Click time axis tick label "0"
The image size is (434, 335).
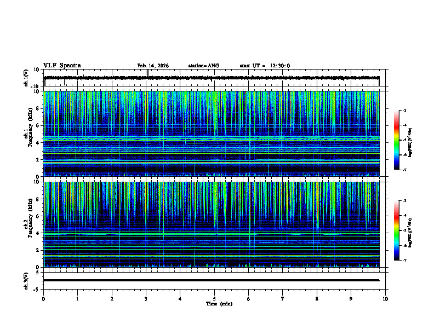[43, 299]
